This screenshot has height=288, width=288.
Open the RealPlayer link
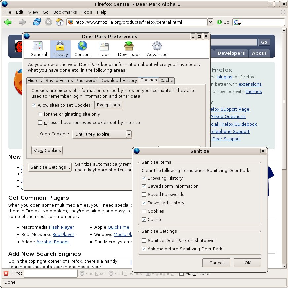pos(63,235)
